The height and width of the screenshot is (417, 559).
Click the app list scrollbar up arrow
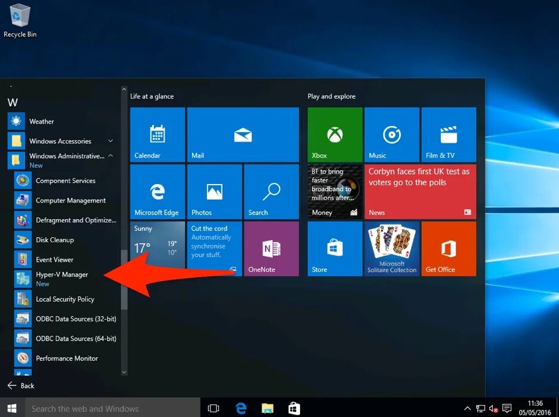pyautogui.click(x=124, y=89)
